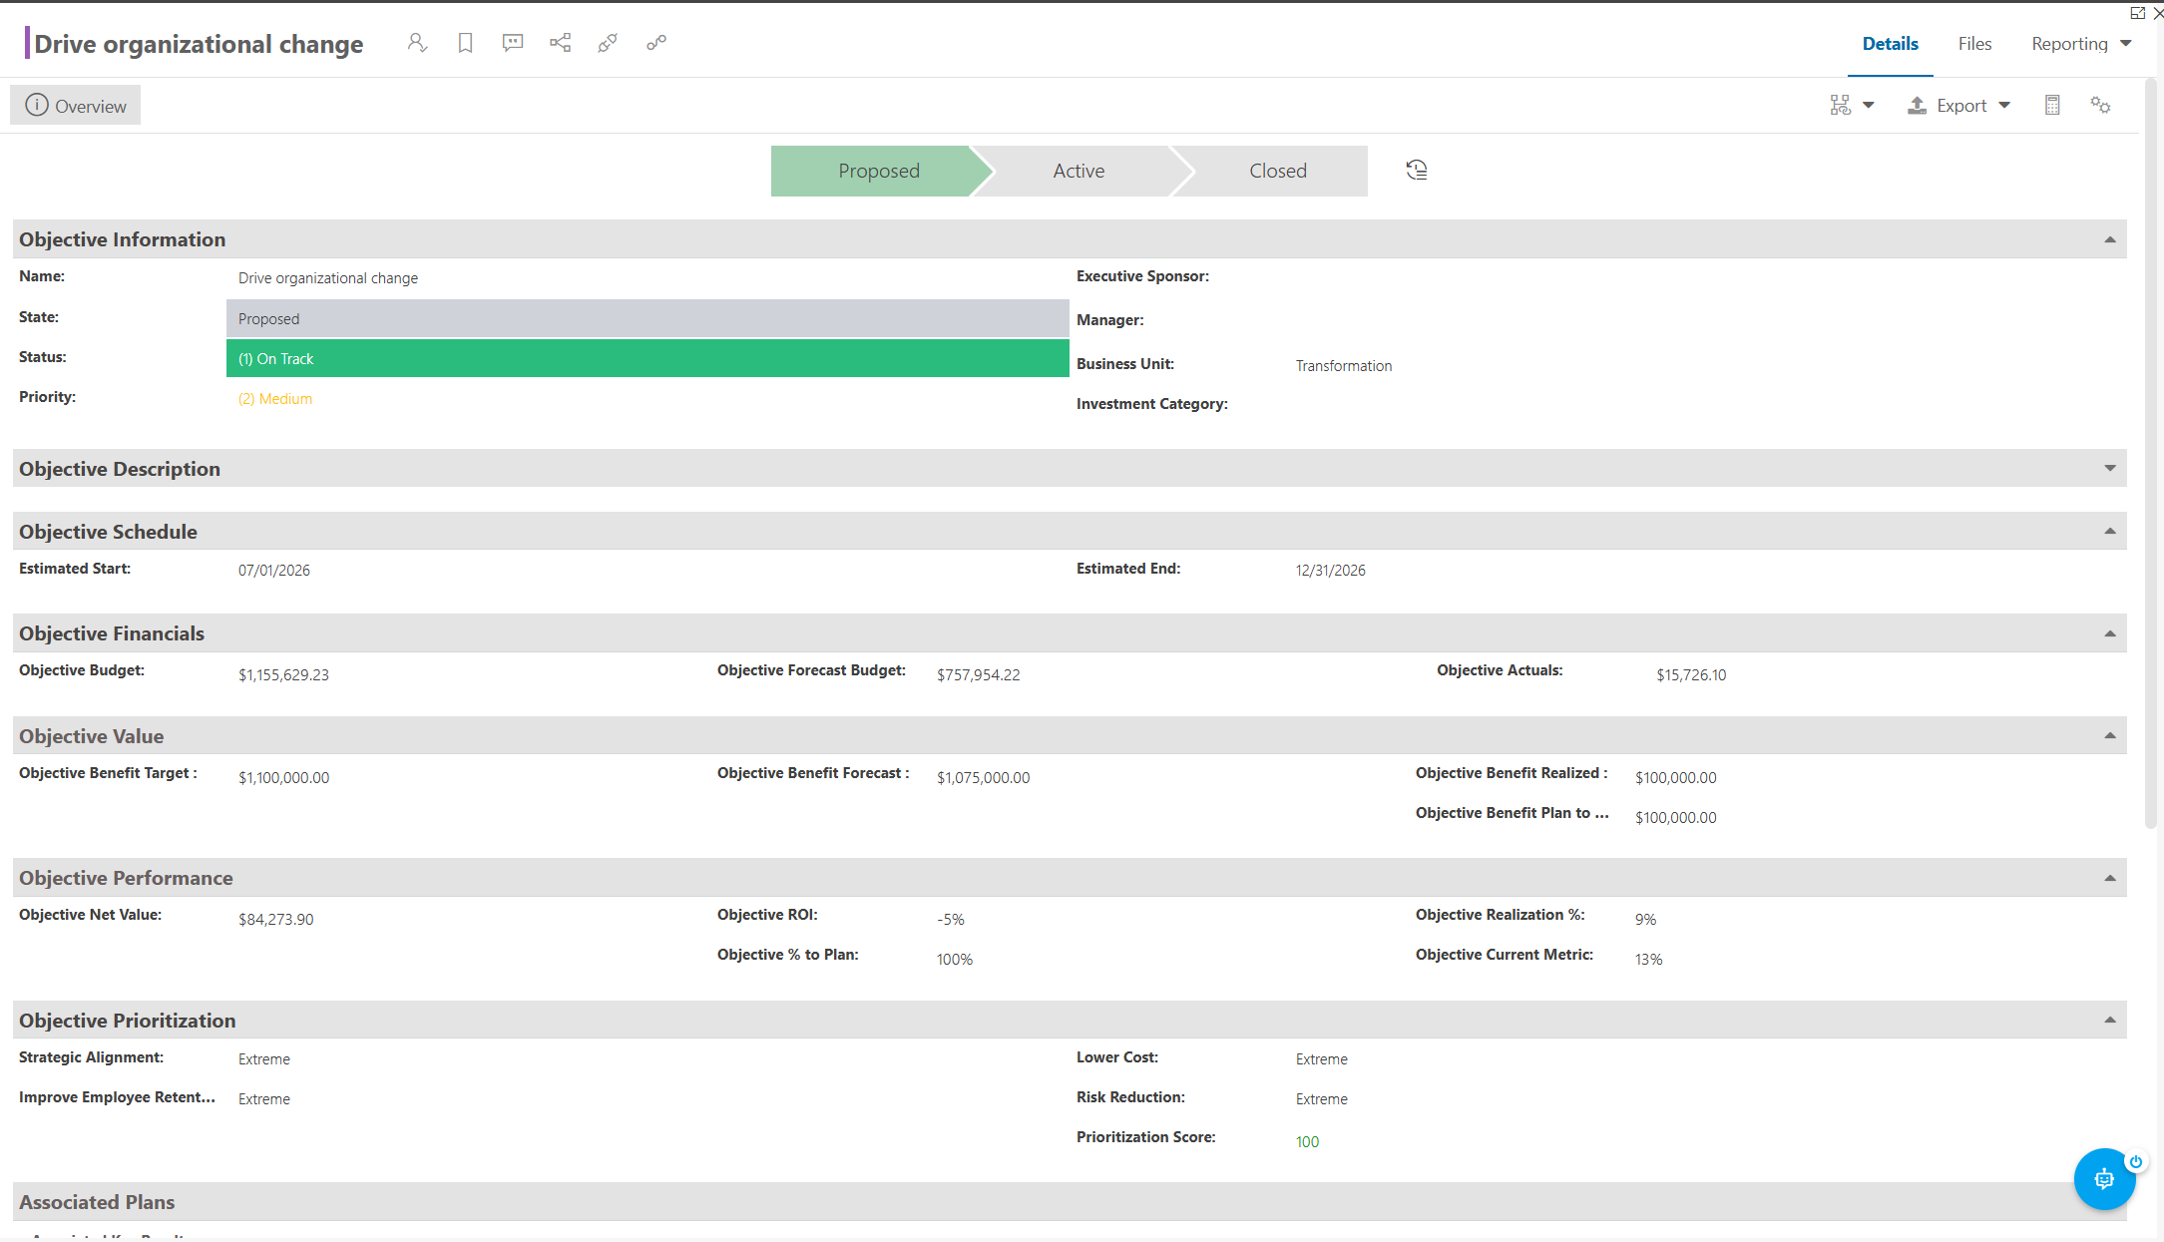This screenshot has height=1242, width=2164.
Task: Click the (2) Medium priority value
Action: (275, 399)
